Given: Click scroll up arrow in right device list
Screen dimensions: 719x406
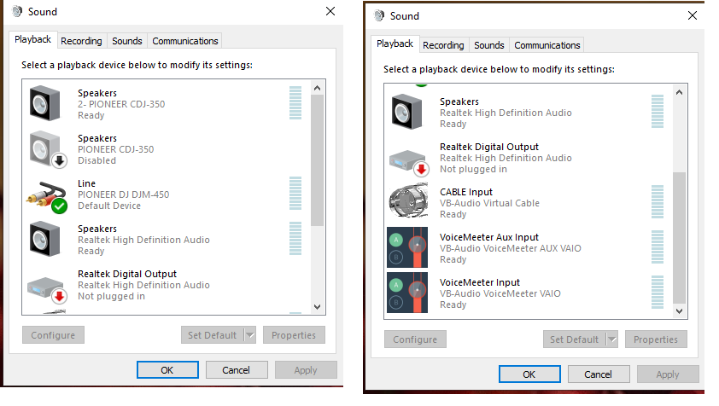Looking at the screenshot, I should [x=679, y=92].
